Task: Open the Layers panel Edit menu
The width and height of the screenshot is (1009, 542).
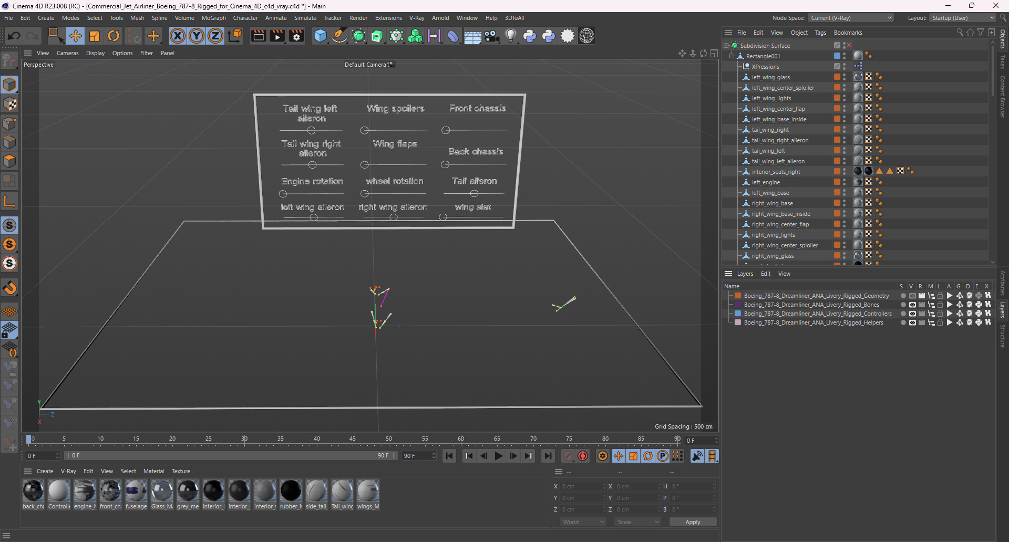Action: pyautogui.click(x=766, y=274)
